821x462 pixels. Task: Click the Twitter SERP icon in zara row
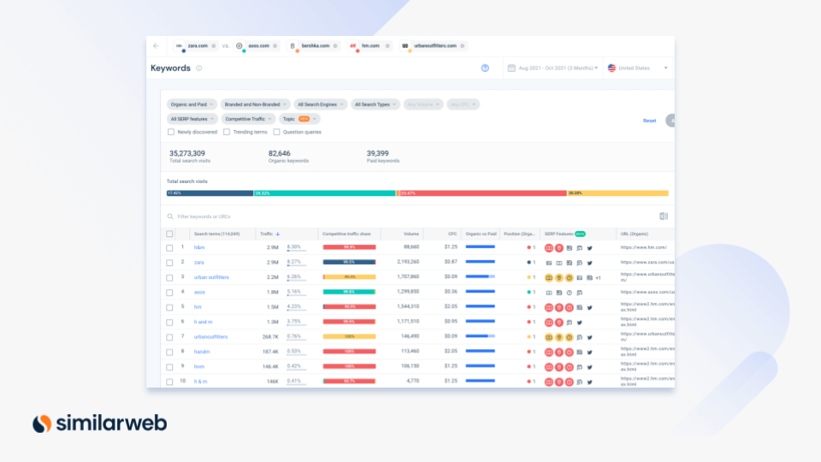[589, 263]
